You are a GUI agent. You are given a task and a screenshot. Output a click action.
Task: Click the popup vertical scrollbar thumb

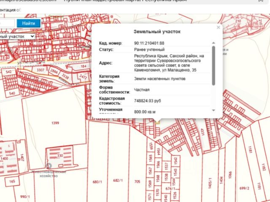(213, 66)
